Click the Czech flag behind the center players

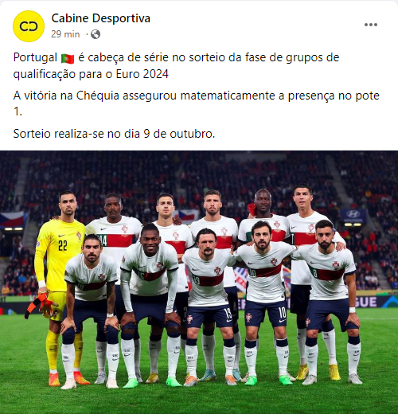pyautogui.click(x=188, y=216)
